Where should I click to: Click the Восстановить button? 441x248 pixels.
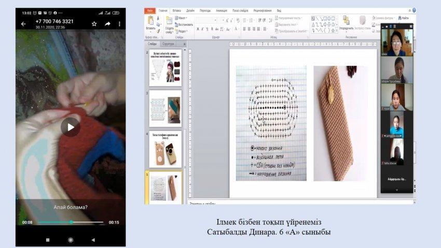184,25
